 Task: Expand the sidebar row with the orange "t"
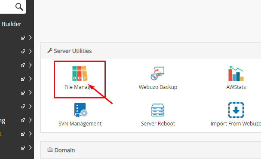[x=30, y=134]
